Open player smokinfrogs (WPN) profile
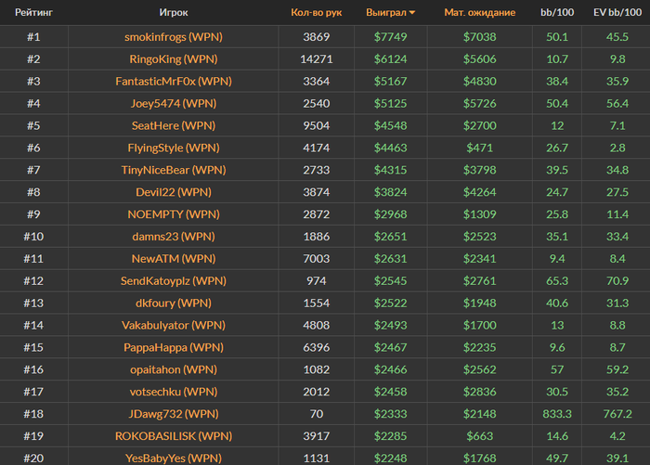 [x=174, y=37]
